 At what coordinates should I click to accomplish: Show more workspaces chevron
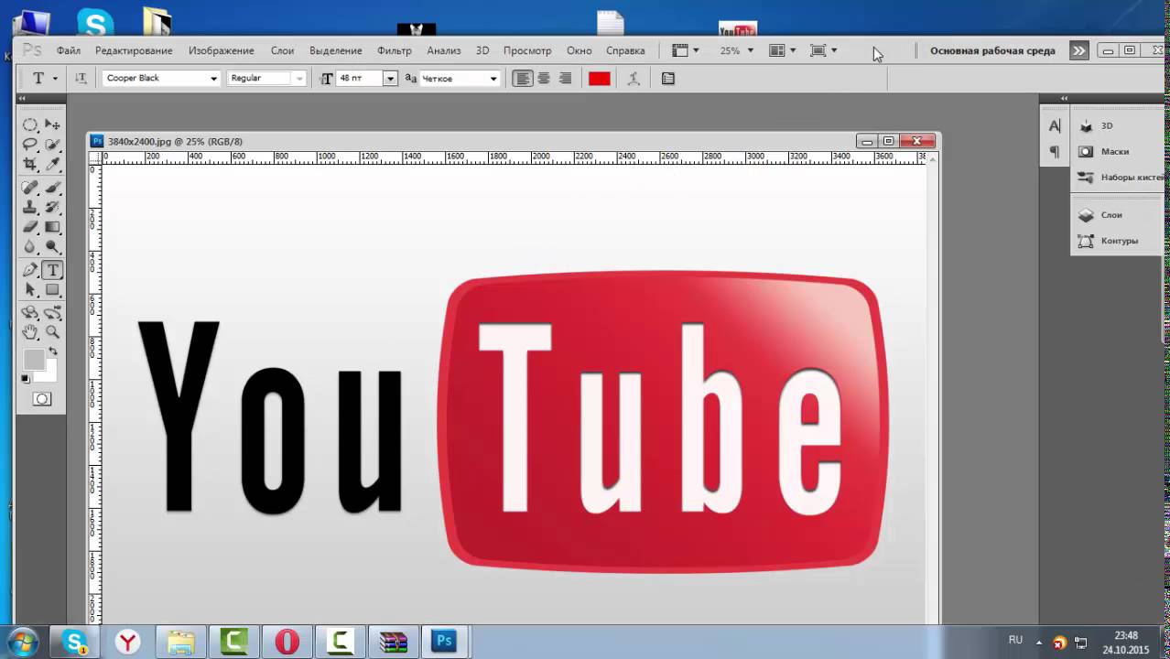pos(1079,50)
